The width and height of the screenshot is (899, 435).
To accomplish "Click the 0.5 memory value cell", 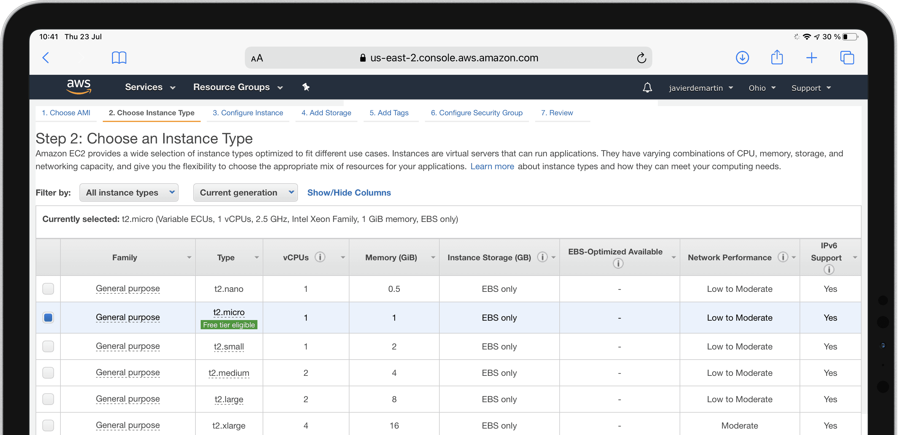I will coord(394,289).
